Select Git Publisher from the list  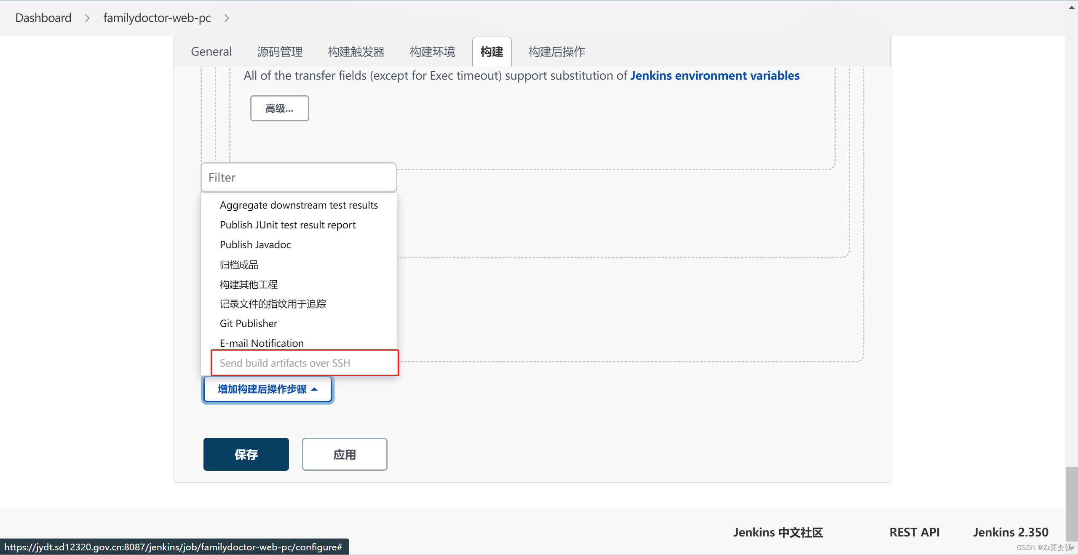(248, 323)
